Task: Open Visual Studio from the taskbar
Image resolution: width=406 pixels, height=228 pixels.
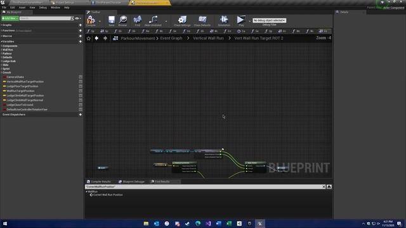Action: point(208,224)
